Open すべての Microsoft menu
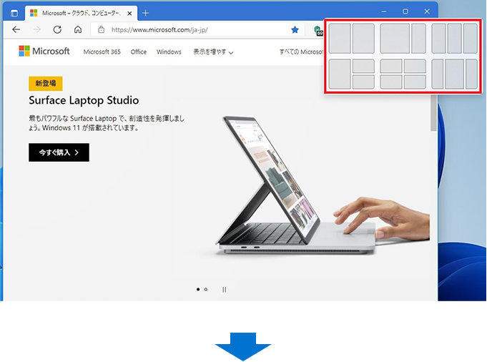The image size is (487, 362). coord(301,52)
